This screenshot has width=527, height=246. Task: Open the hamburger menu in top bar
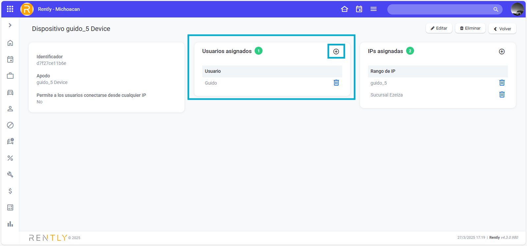pyautogui.click(x=374, y=9)
